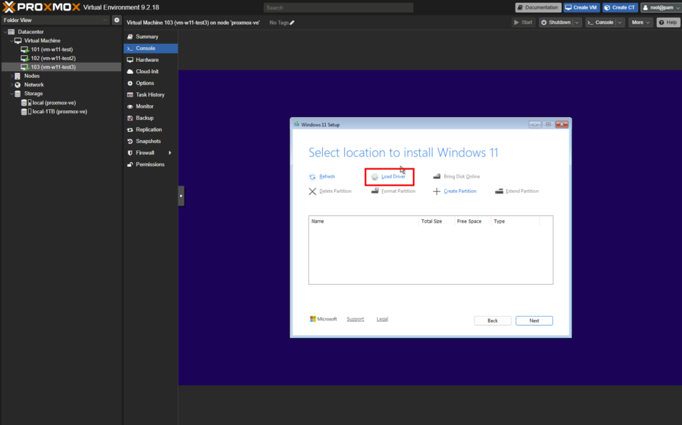This screenshot has height=425, width=682.
Task: Expand the Nodes tree item
Action: [x=12, y=76]
